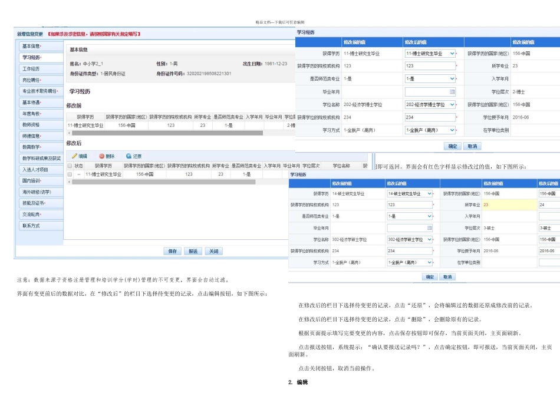This screenshot has width=560, height=396.
Task: Open the 技能及证书 sidebar tab
Action: tap(41, 203)
